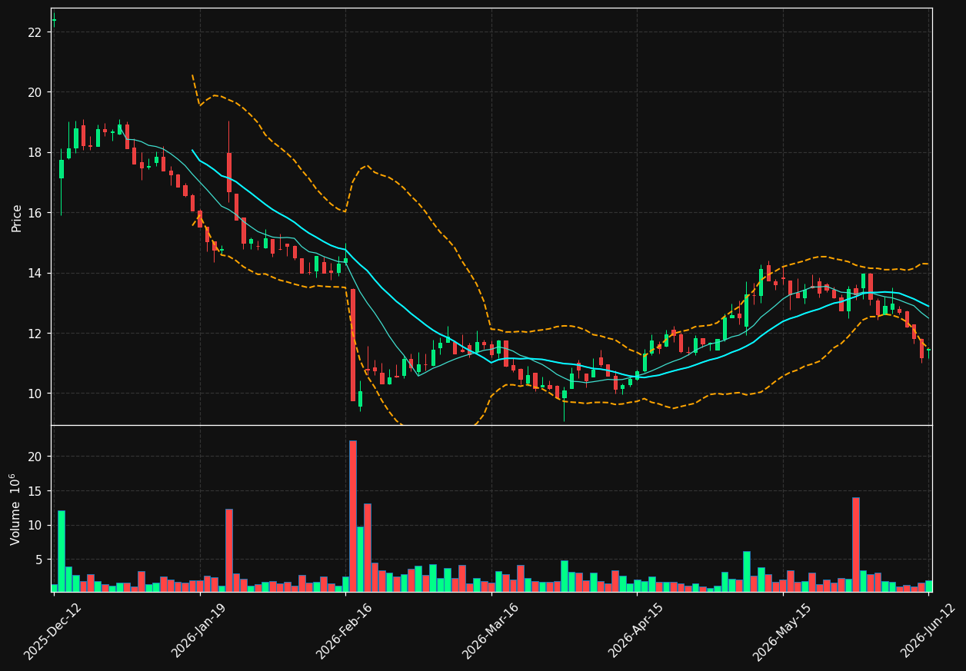The width and height of the screenshot is (966, 671).
Task: Click the 2026-Jan-19 date label
Action: (199, 630)
